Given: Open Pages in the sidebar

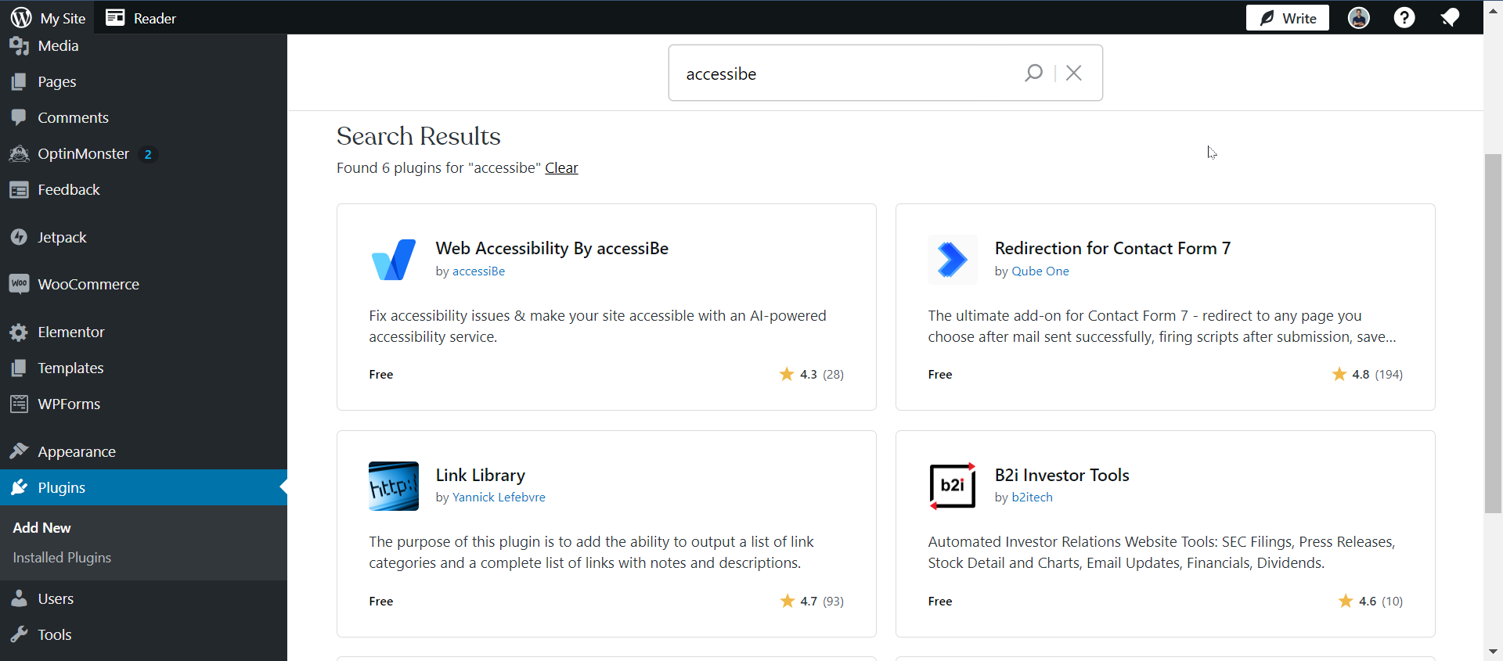Looking at the screenshot, I should pyautogui.click(x=143, y=81).
